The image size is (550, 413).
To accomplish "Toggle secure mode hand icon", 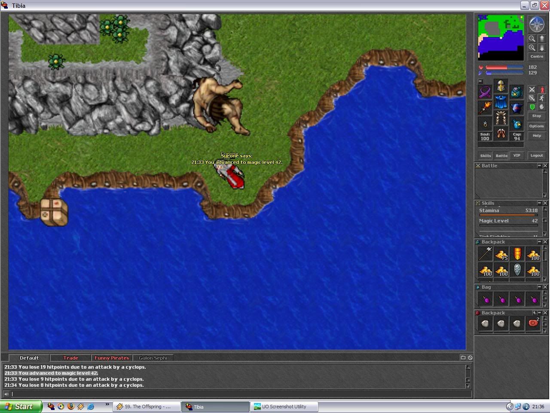I will 541,107.
